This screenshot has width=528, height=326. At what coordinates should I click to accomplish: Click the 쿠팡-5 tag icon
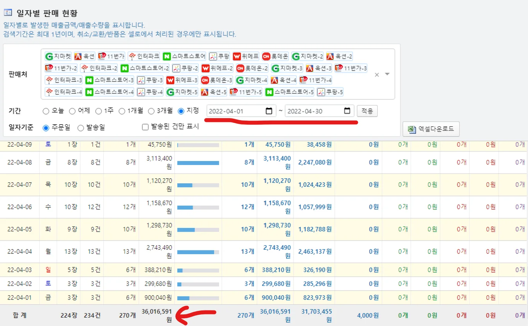(x=321, y=92)
